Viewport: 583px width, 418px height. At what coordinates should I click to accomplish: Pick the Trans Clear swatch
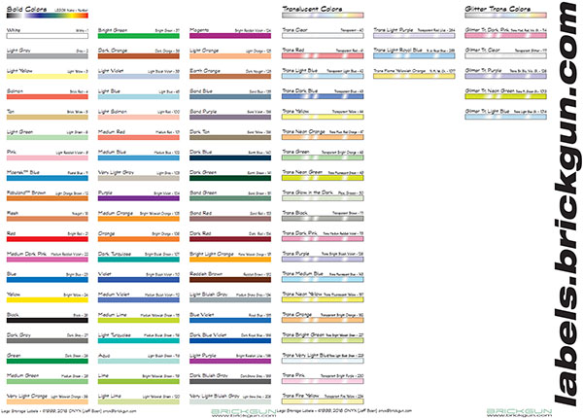coord(323,36)
